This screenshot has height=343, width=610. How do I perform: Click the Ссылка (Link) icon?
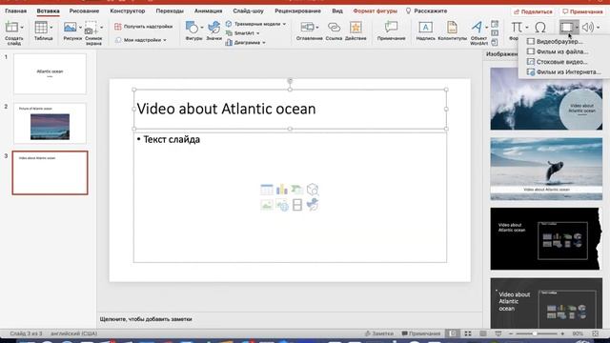coord(334,28)
